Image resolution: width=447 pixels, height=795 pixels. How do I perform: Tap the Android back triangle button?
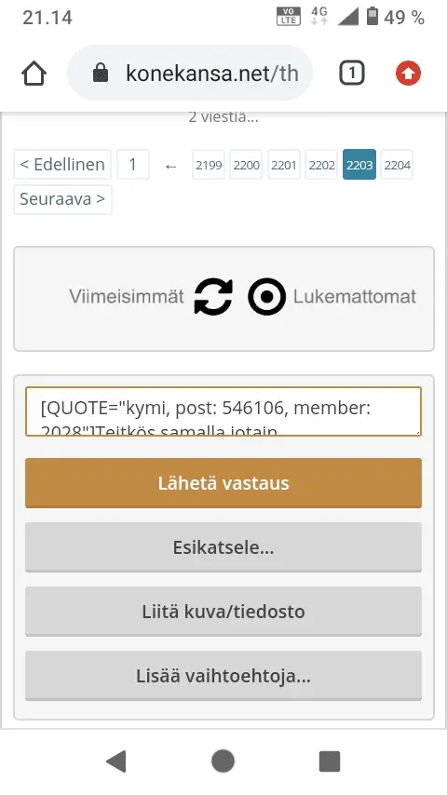coord(116,761)
